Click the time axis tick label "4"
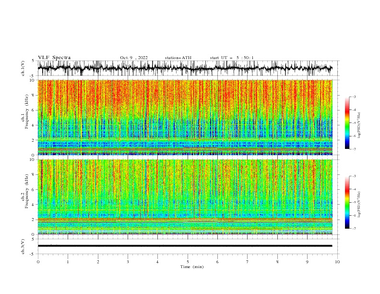The height and width of the screenshot is (294, 380). click(157, 262)
